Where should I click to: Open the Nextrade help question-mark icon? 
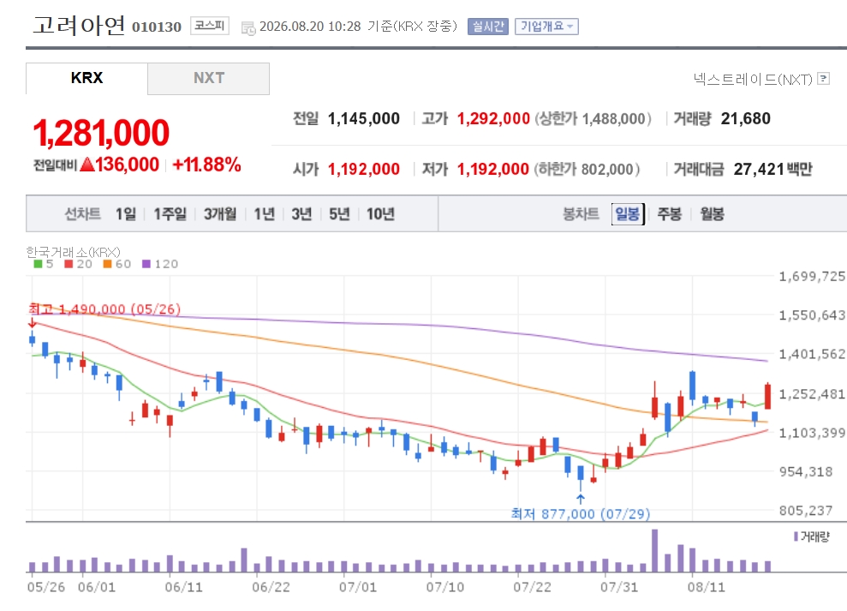(x=823, y=79)
